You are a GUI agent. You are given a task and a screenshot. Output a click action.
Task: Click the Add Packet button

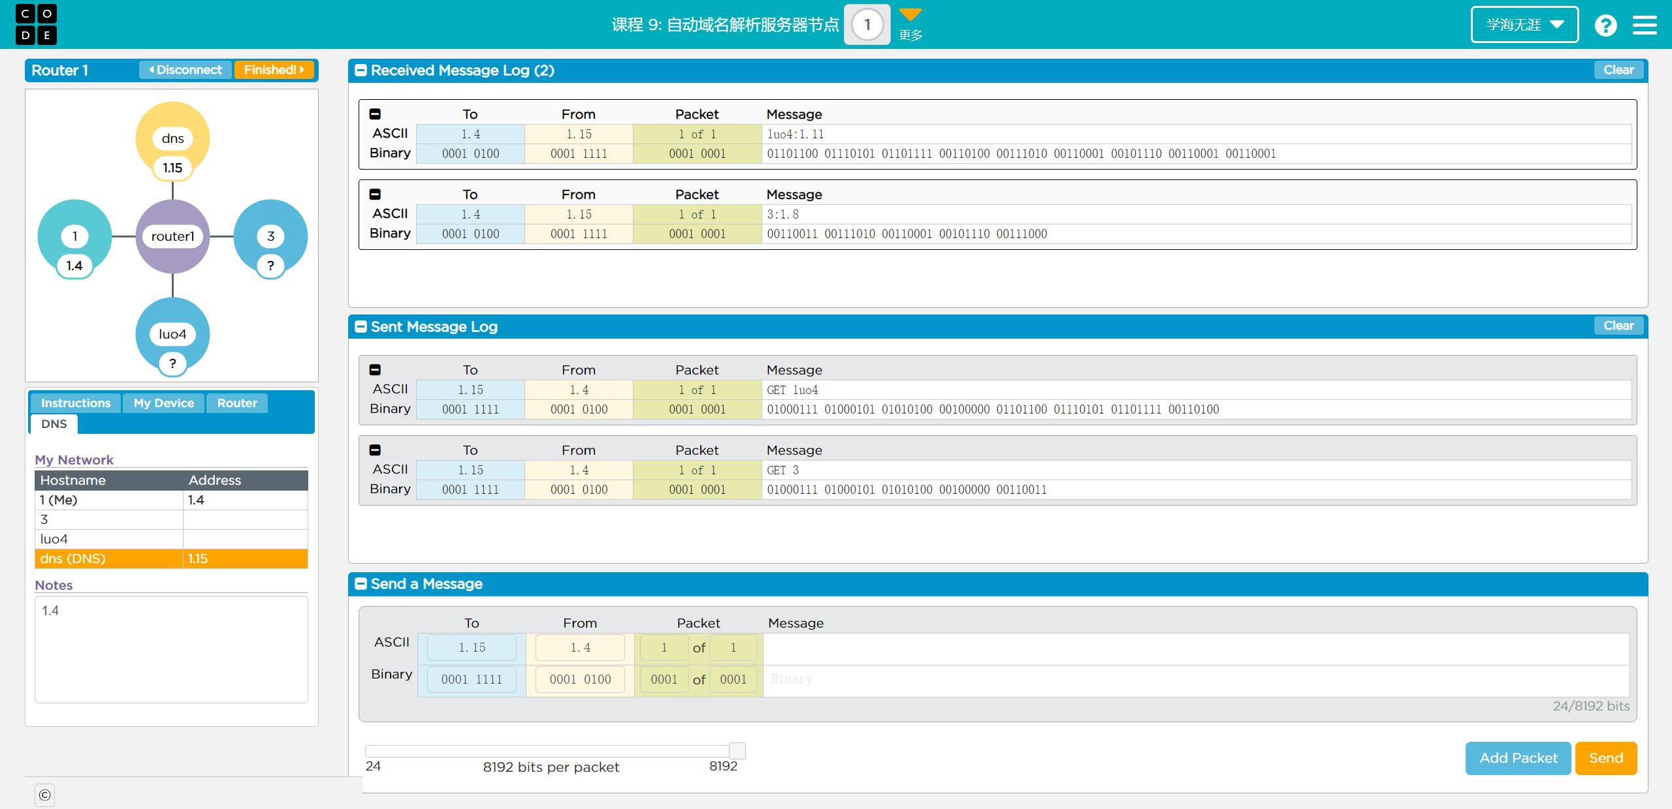pyautogui.click(x=1519, y=758)
